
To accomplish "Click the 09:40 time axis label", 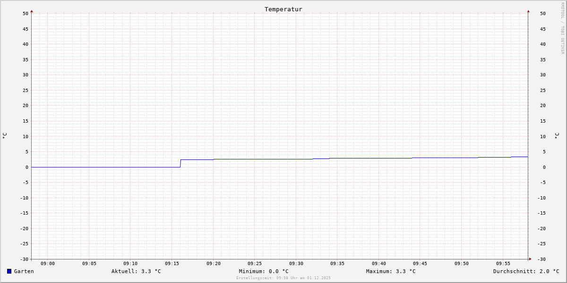I will 379,264.
